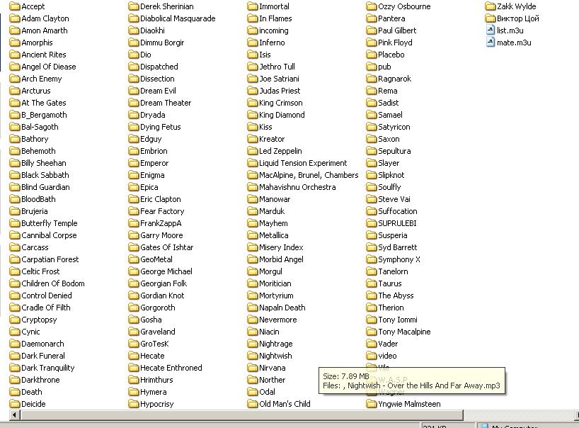Click the Yngwie Malmsteen folder icon
Image resolution: width=579 pixels, height=428 pixels.
pyautogui.click(x=372, y=404)
